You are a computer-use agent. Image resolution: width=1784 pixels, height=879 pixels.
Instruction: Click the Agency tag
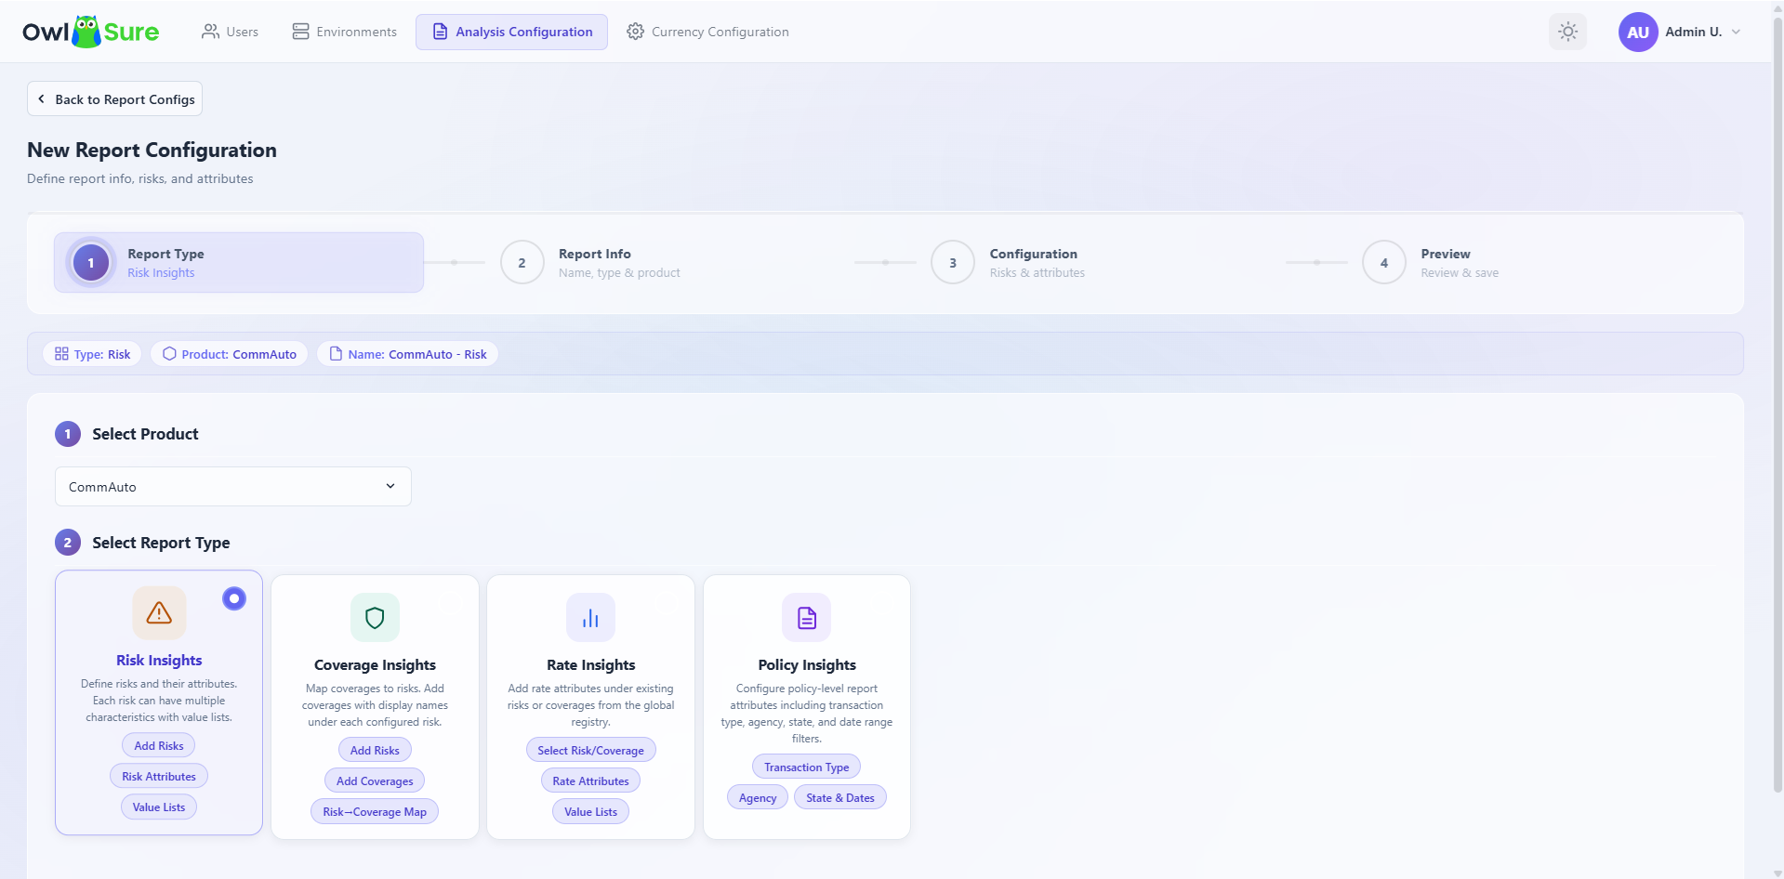758,798
